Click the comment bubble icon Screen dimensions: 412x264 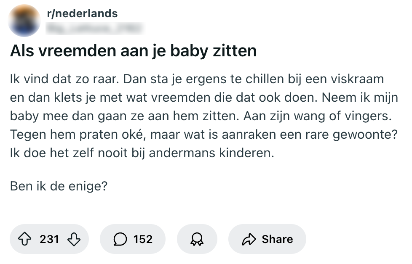point(120,239)
